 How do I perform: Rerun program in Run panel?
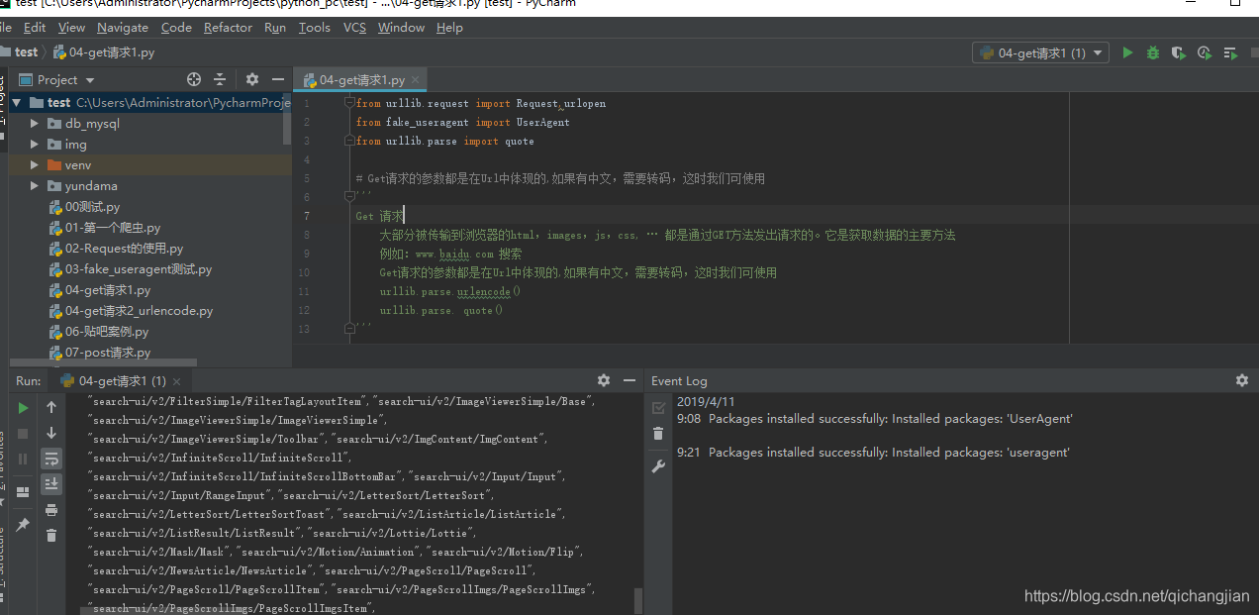pos(23,407)
